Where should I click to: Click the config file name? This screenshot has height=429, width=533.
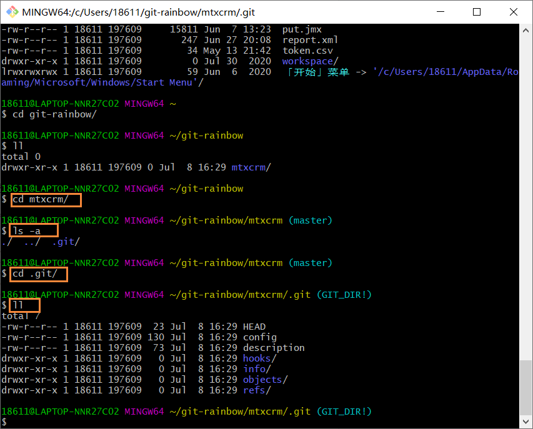(x=260, y=337)
